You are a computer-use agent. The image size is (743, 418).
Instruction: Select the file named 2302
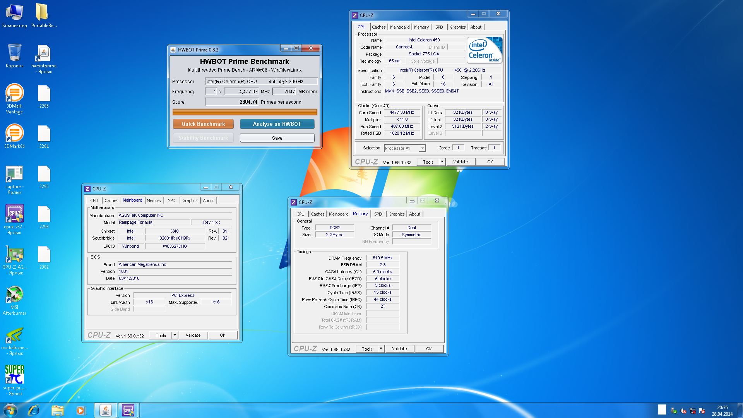44,258
